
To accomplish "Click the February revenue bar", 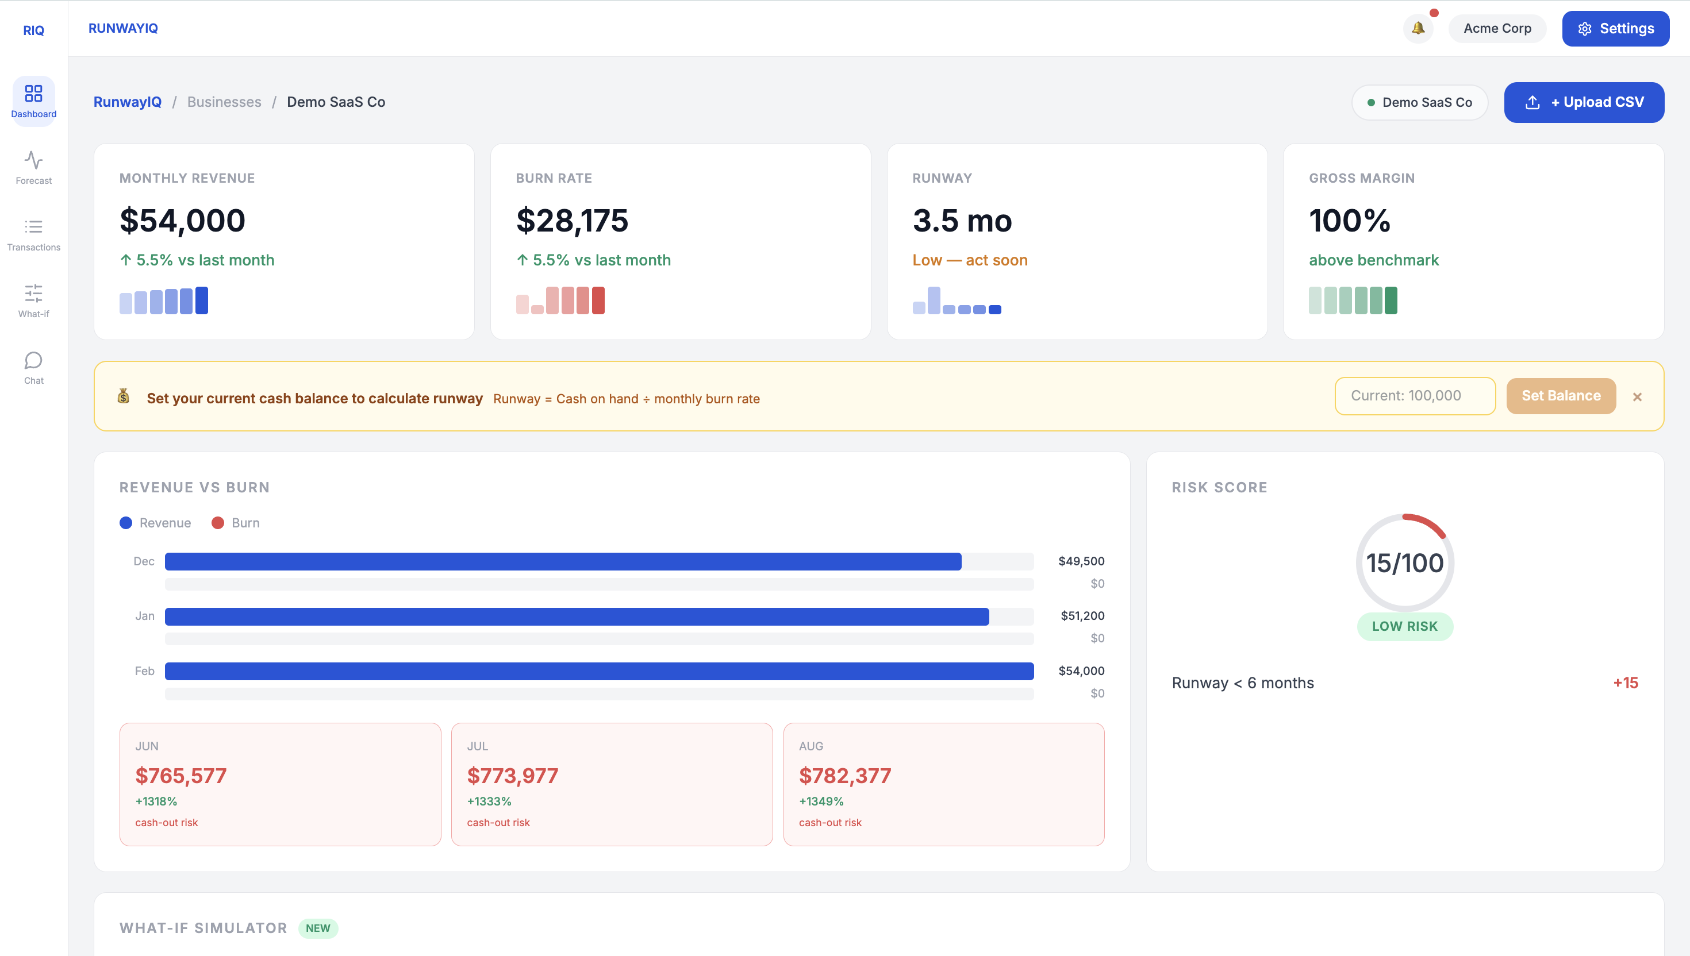I will click(599, 671).
